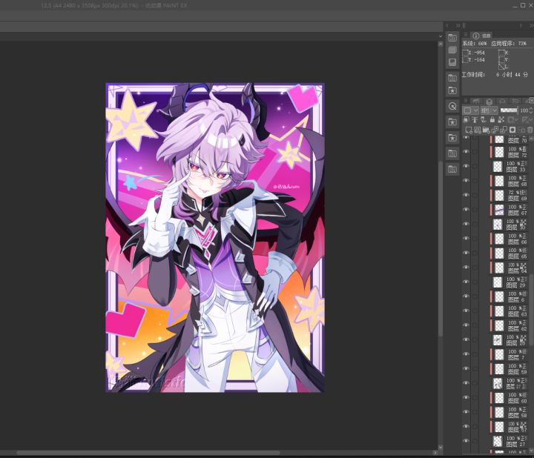Viewport: 534px width, 458px height.
Task: Adjust the layer opacity slider
Action: tap(510, 110)
